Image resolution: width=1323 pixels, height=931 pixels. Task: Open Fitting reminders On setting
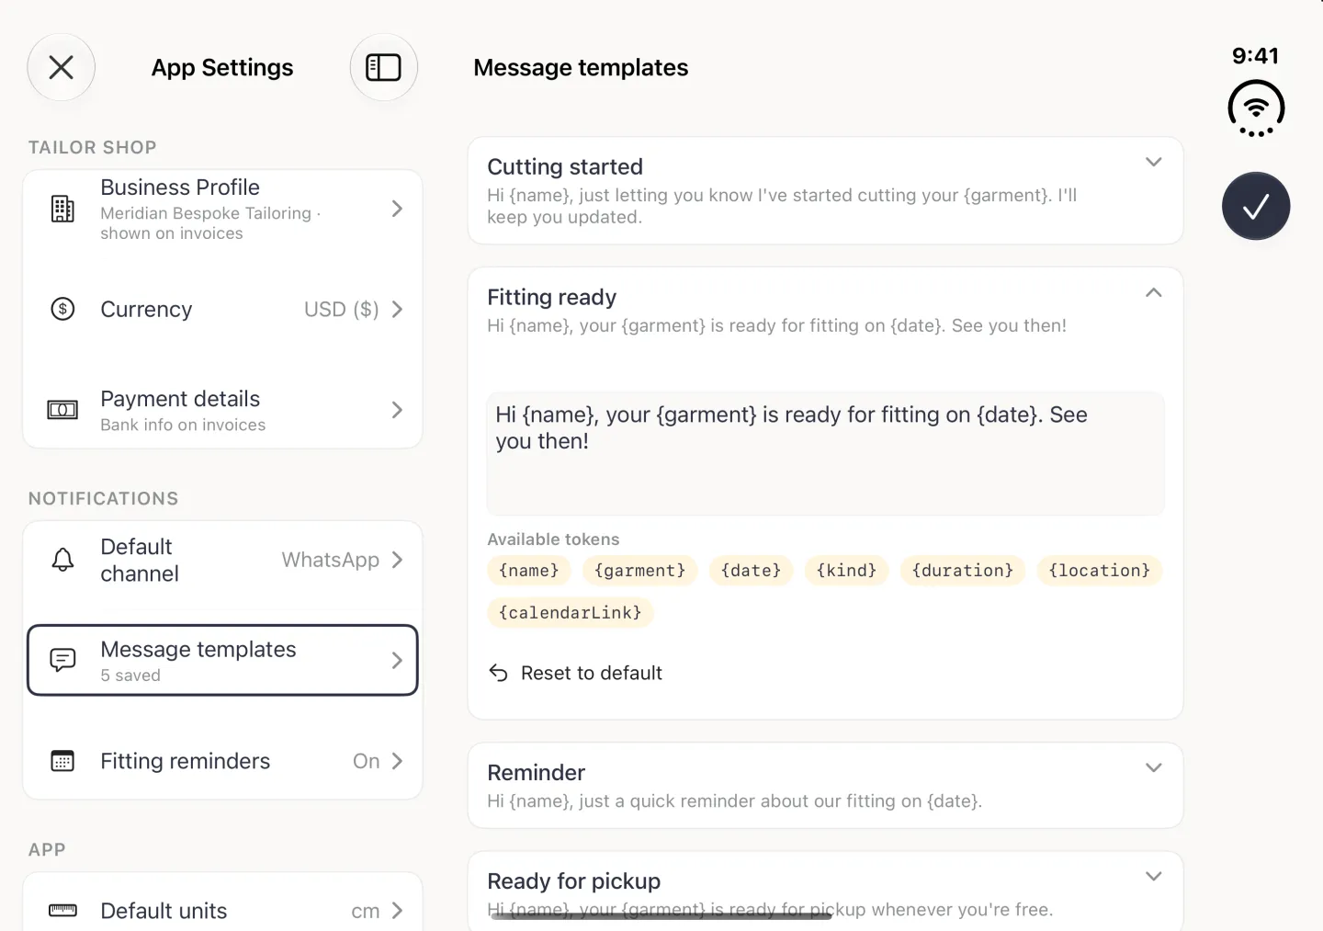click(367, 761)
